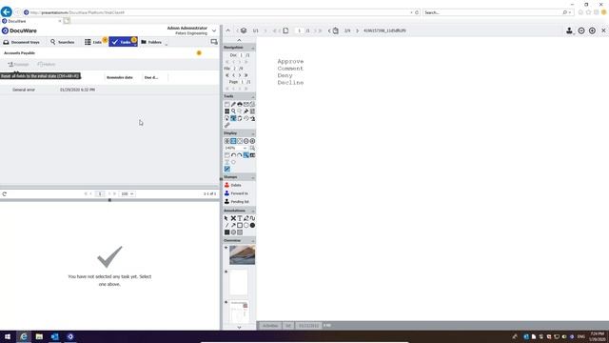609x343 pixels.
Task: Open the third overview thumbnail
Action: click(239, 312)
